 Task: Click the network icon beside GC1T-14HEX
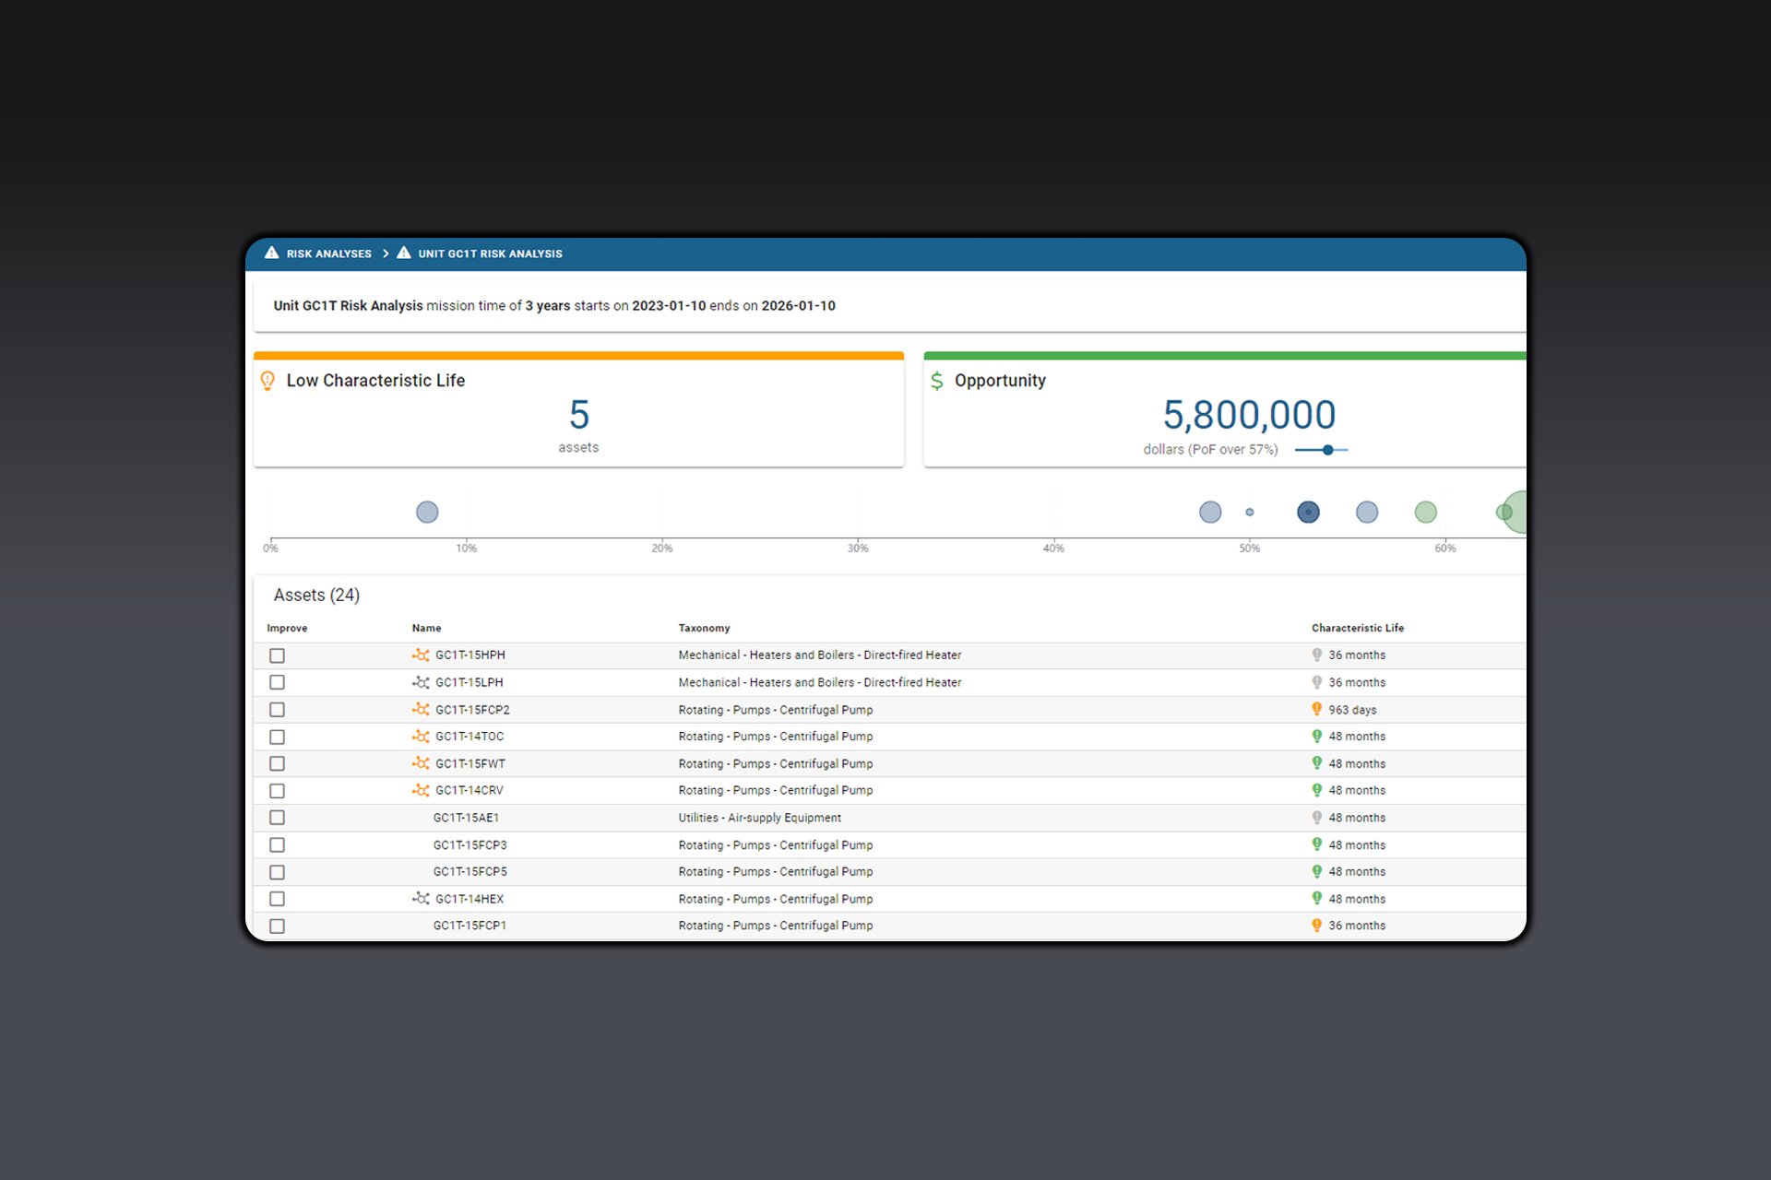422,899
